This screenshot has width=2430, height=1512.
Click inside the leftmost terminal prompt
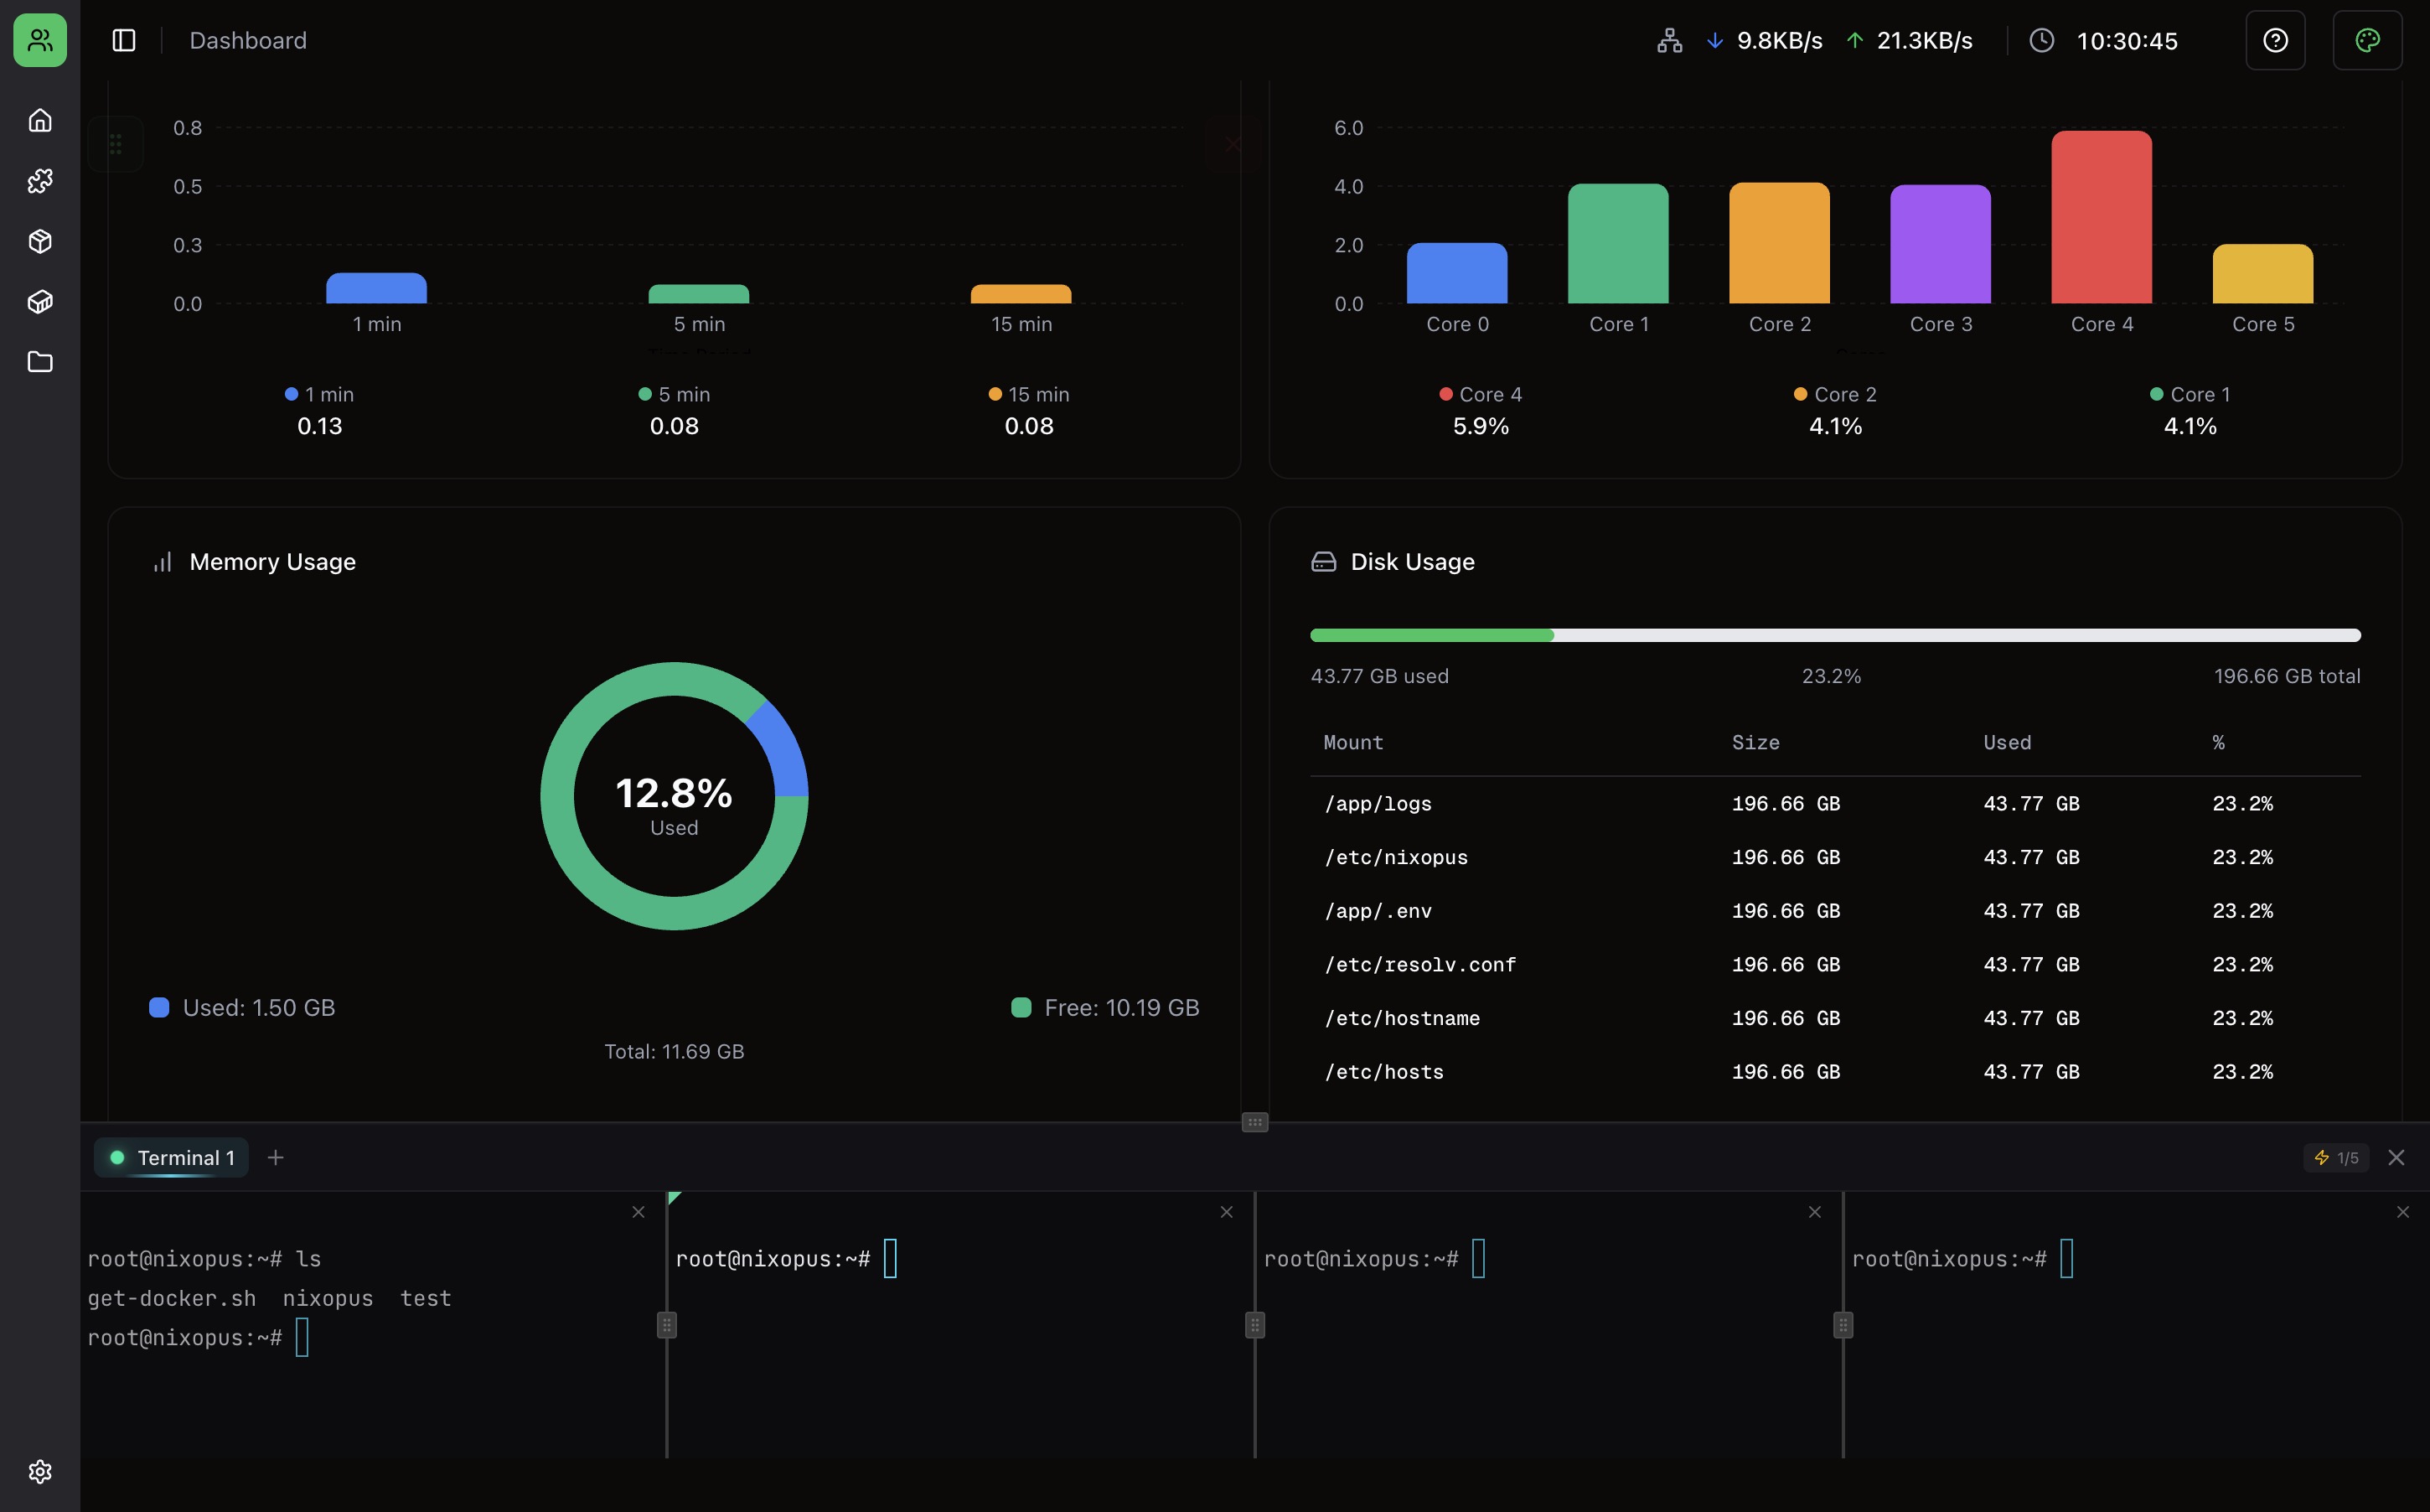click(302, 1337)
